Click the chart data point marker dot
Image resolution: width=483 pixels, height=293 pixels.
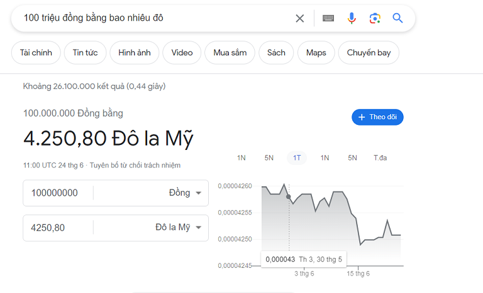click(289, 197)
